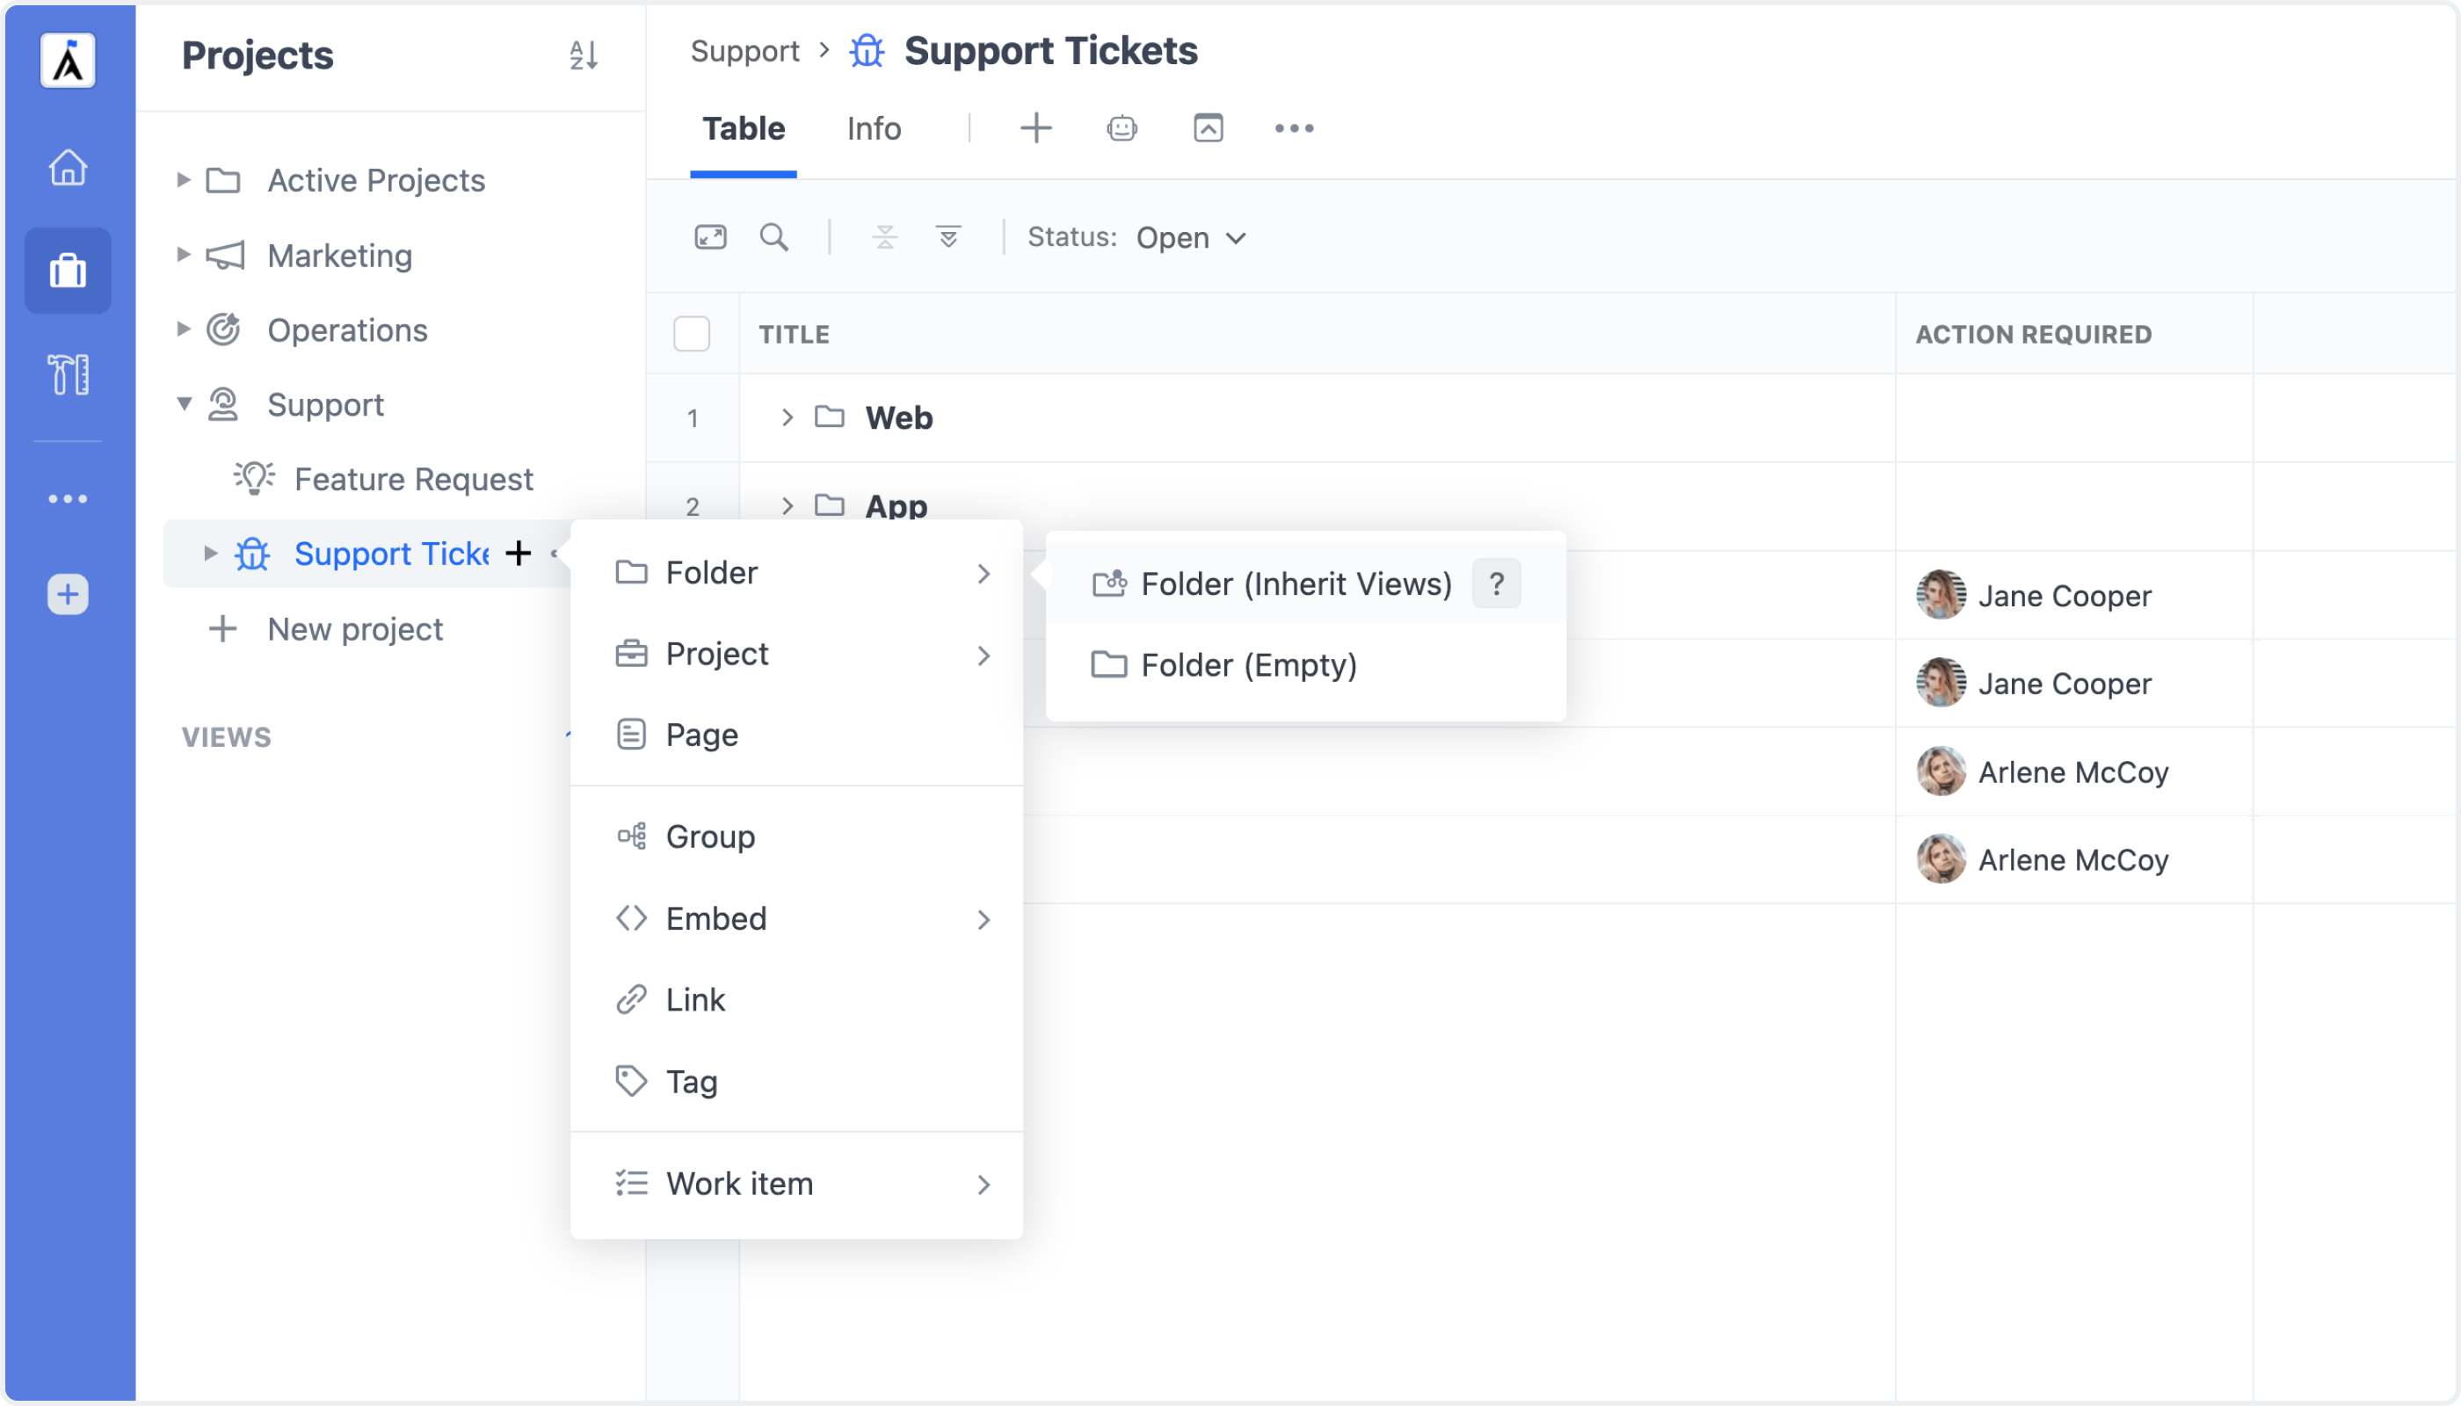Screen dimensions: 2461x1406
Task: Open Work item submenu entry
Action: click(795, 1183)
